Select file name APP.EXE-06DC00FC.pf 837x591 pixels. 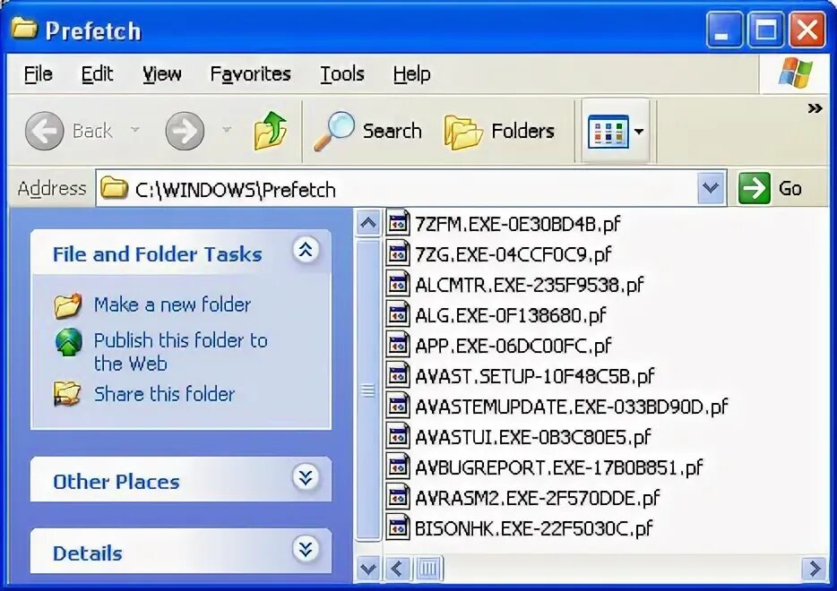pos(513,346)
